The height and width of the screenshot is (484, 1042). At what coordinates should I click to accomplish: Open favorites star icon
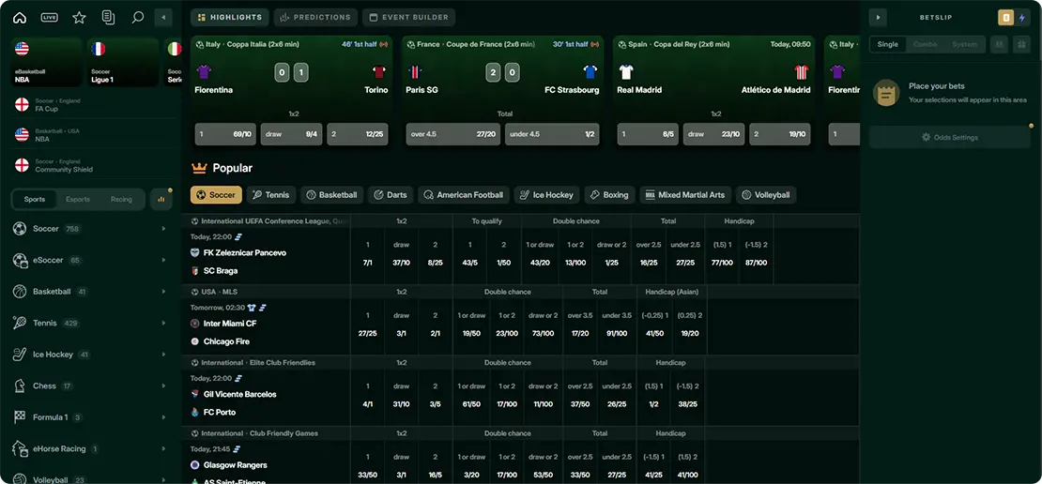point(79,17)
